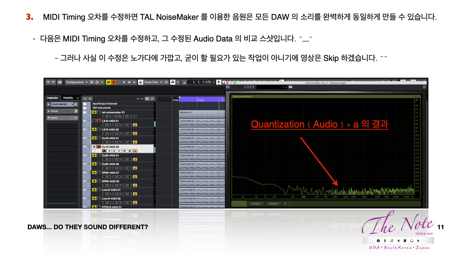
Task: Solo the Live10 4424 02 track
Action: coord(99,198)
